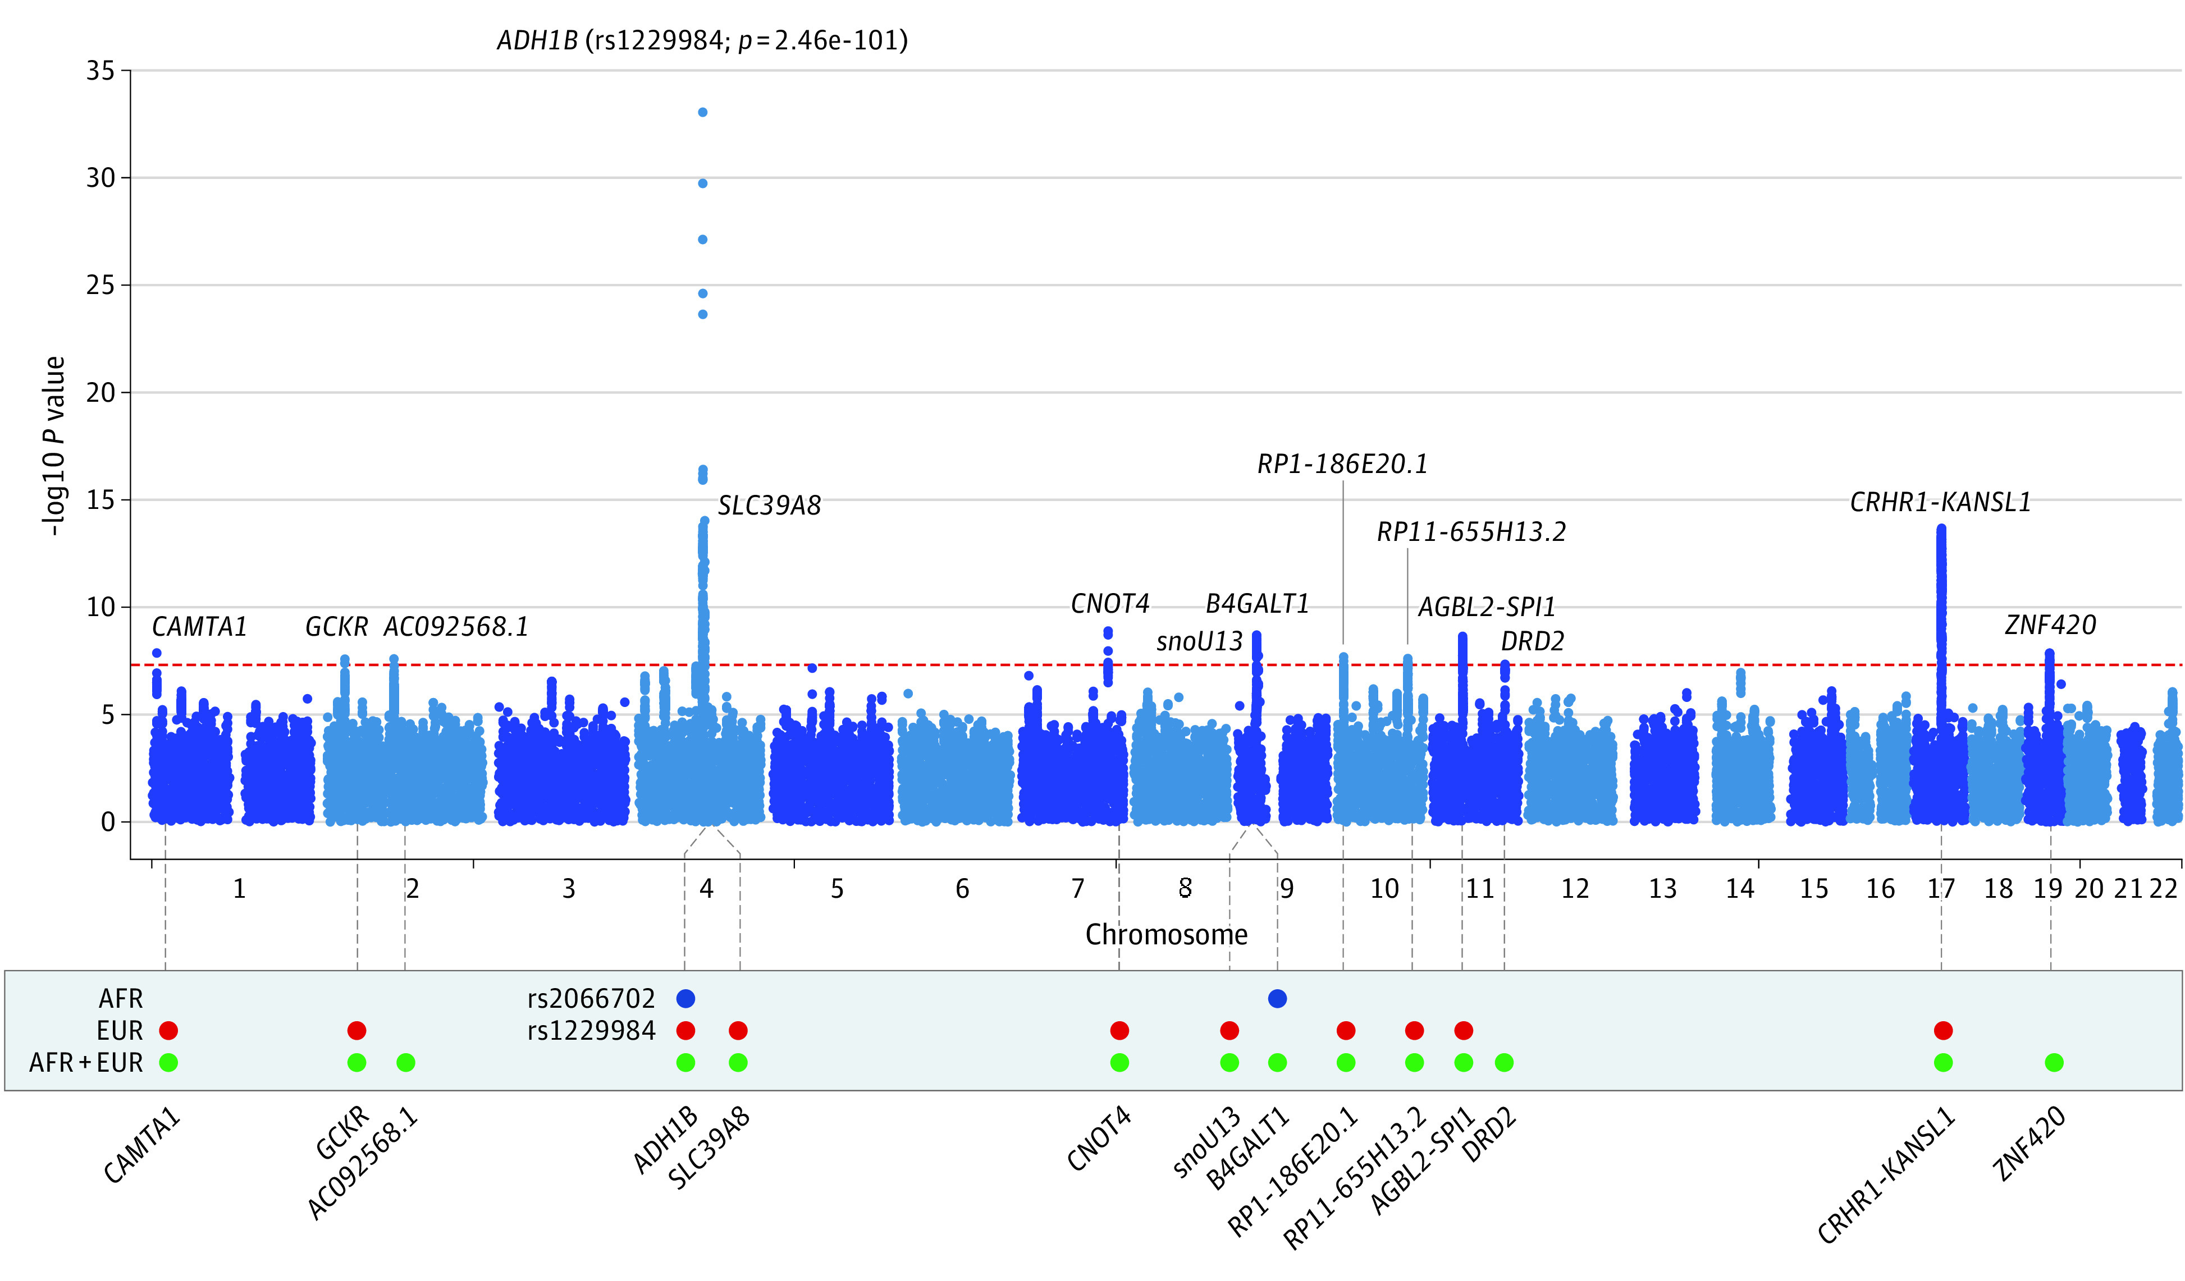Click the rotated ADH1B label below the panel
The image size is (2185, 1281).
(x=665, y=1141)
